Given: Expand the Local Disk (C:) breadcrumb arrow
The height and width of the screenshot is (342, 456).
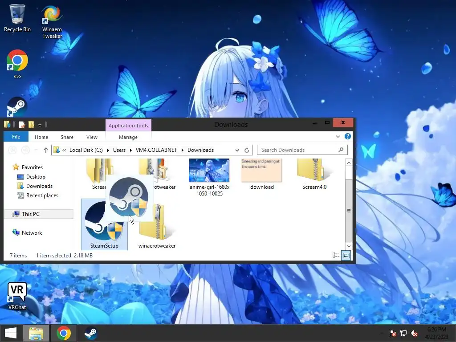Looking at the screenshot, I should tap(108, 150).
